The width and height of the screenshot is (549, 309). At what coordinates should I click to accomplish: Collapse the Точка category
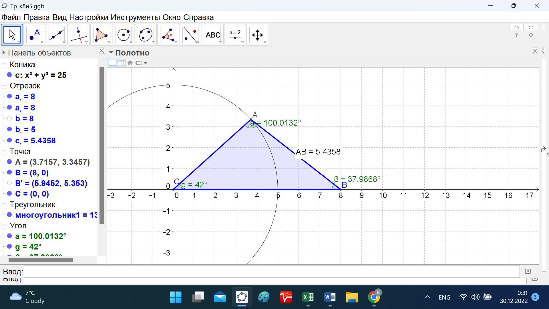click(4, 151)
